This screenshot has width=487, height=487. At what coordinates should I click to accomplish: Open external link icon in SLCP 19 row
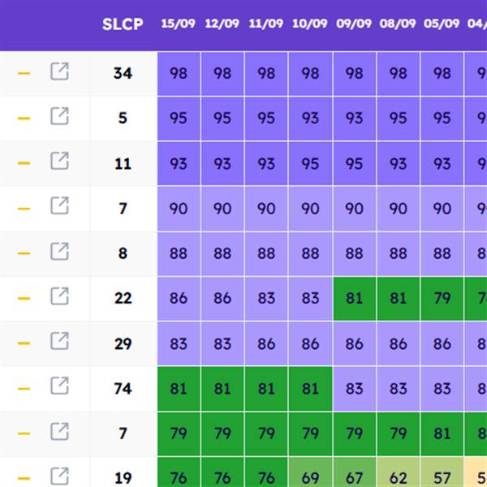click(59, 476)
